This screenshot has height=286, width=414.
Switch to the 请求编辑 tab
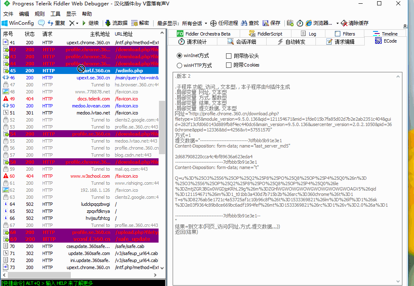click(x=340, y=42)
